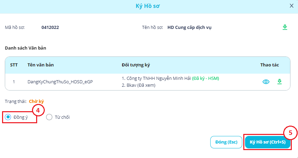Screen dimensions: 298x158
Task: Choose the Từ chối radio option
Action: (49, 117)
